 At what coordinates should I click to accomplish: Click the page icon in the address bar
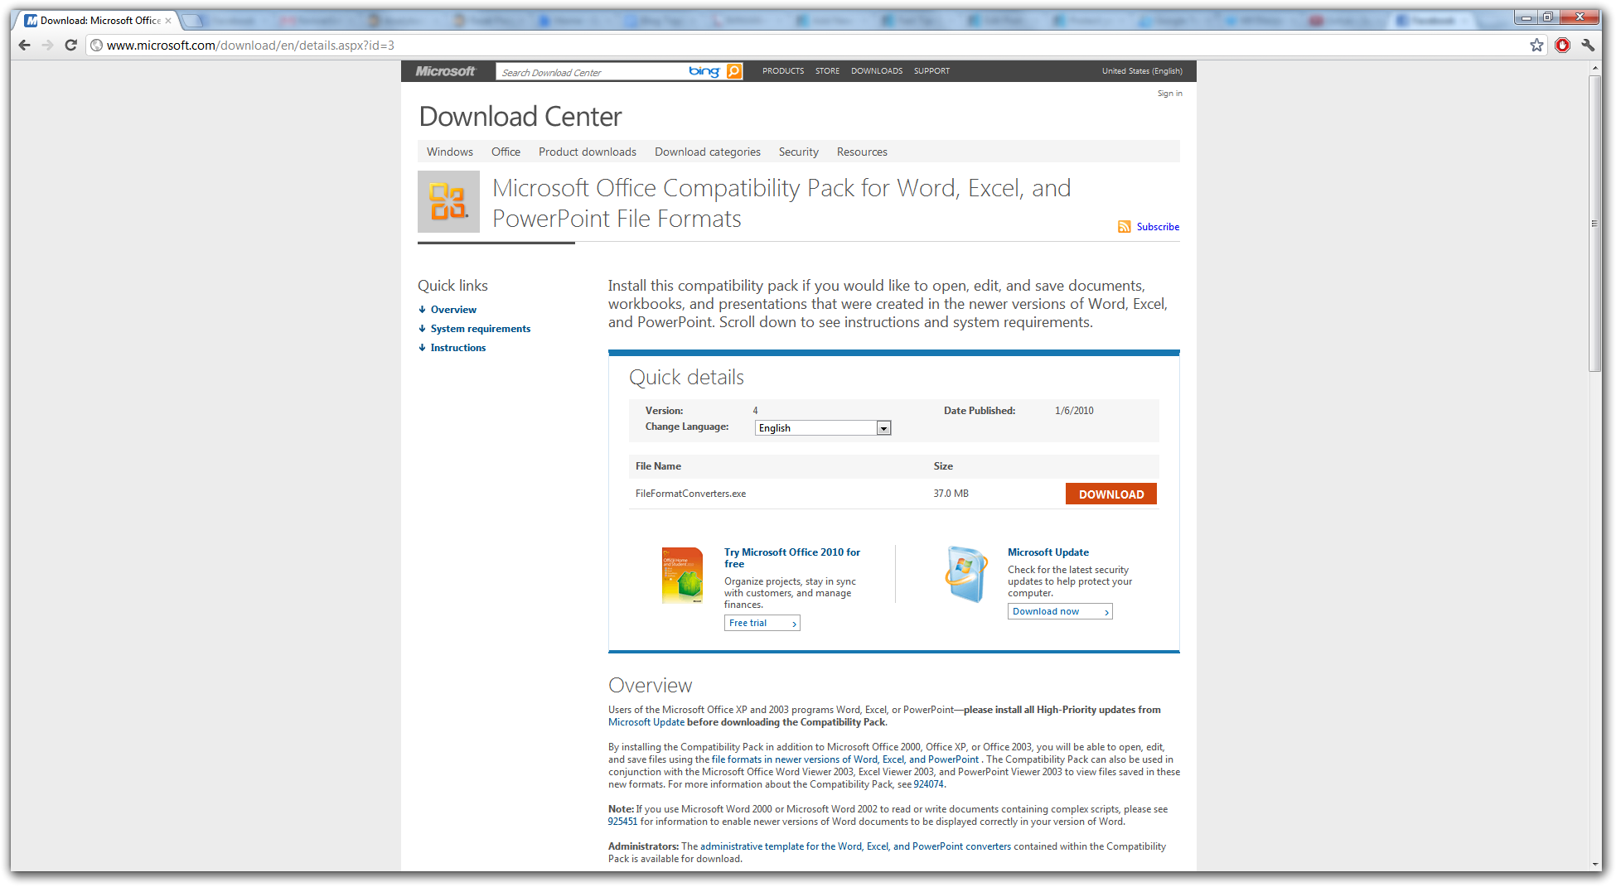tap(97, 45)
